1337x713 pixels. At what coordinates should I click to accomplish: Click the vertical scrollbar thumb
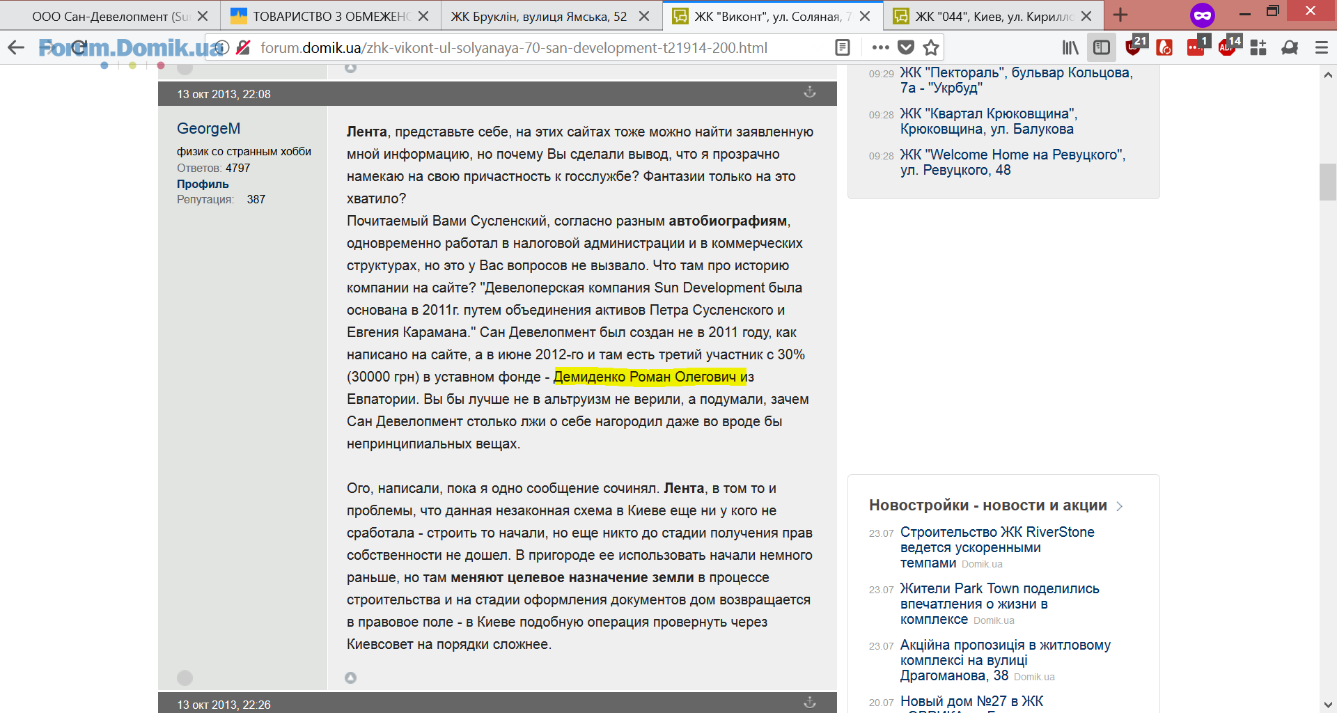point(1328,182)
